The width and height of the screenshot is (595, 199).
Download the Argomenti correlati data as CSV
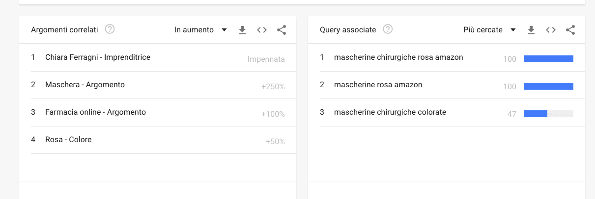point(242,30)
